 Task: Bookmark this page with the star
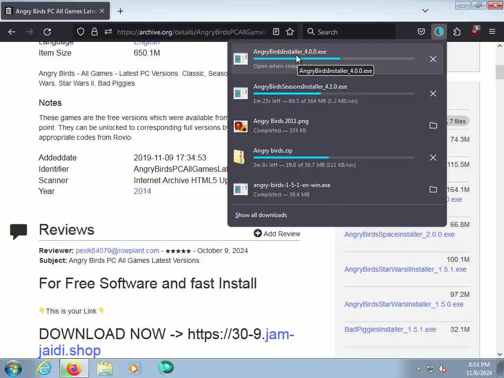pos(290,31)
